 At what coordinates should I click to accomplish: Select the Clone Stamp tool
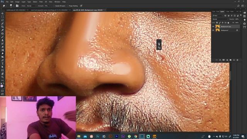point(2,40)
